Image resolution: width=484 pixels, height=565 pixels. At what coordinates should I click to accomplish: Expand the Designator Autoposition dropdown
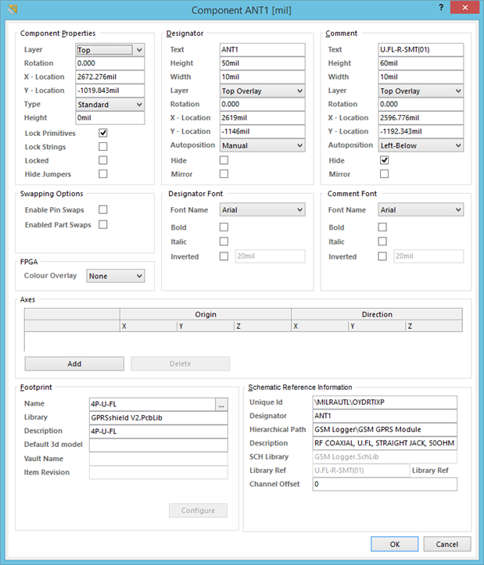(262, 145)
